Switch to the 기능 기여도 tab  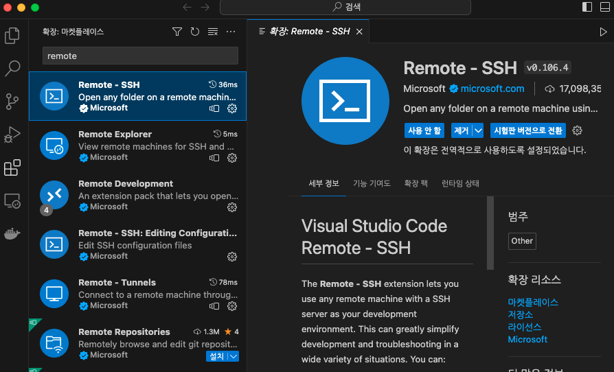coord(372,183)
